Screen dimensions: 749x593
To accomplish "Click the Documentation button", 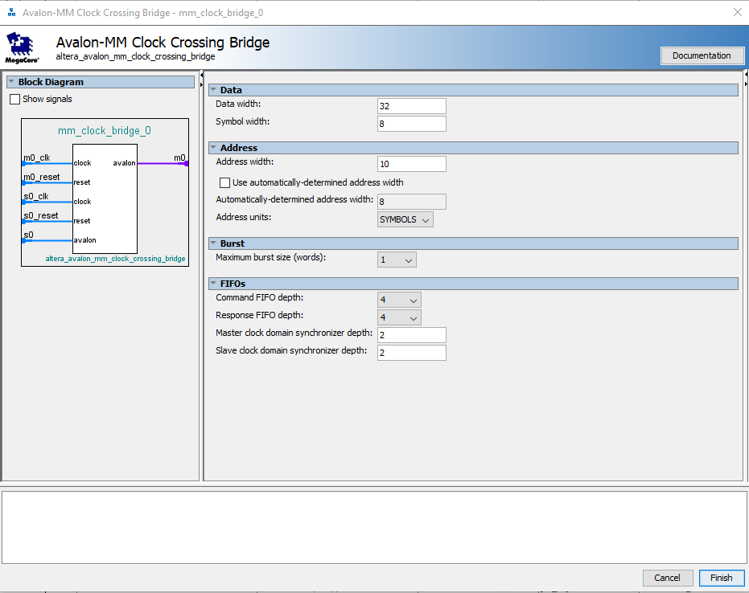I will click(x=702, y=55).
